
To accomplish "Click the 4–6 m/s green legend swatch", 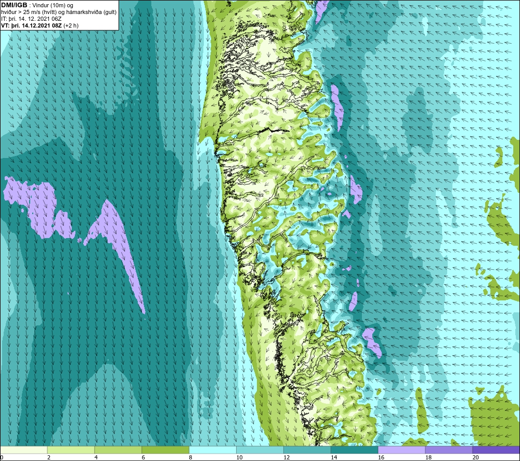I will 118,450.
